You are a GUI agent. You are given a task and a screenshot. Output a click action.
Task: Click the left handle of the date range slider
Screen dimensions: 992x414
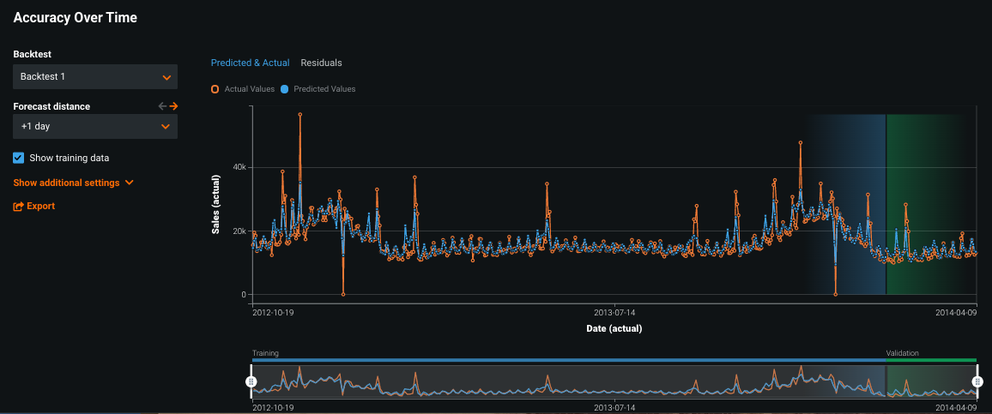pos(251,381)
